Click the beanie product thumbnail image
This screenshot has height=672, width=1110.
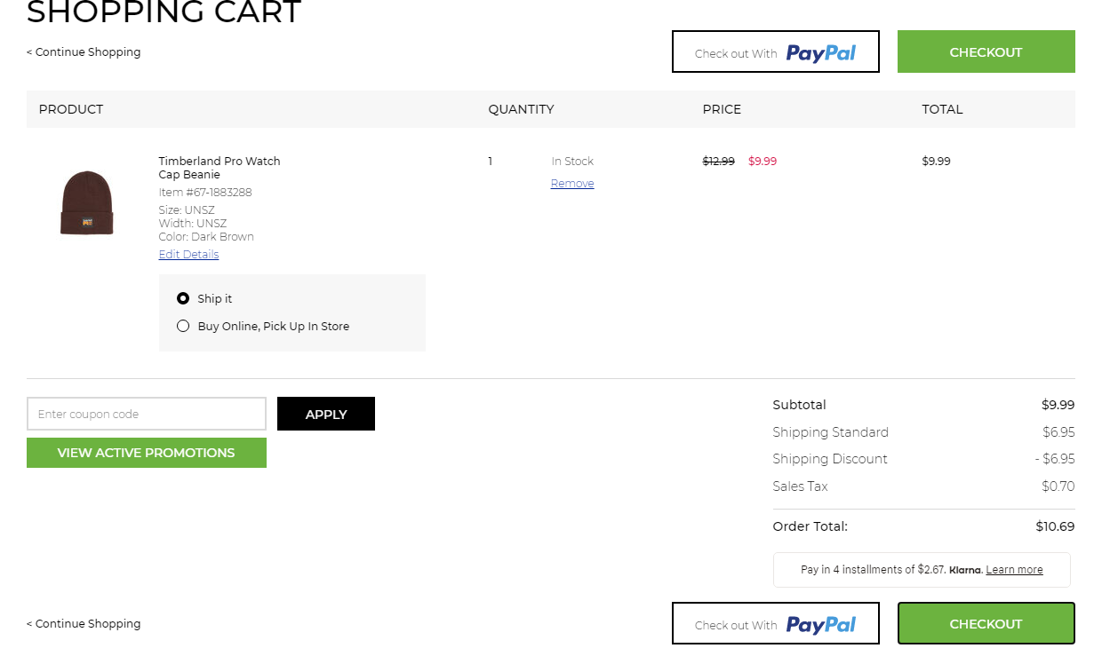click(x=87, y=203)
